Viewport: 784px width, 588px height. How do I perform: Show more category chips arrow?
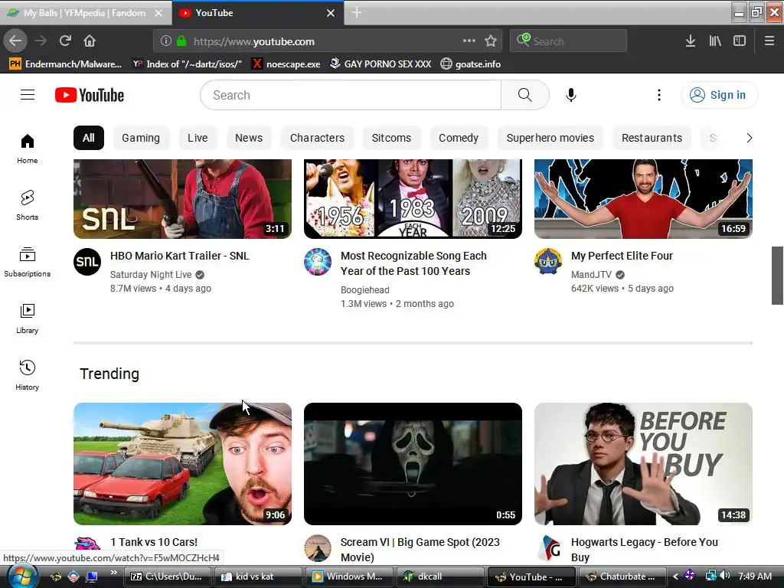[x=749, y=138]
